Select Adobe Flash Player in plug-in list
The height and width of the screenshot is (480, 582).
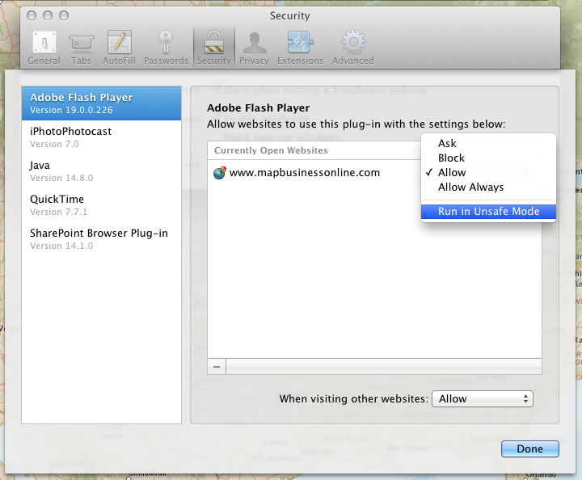(101, 103)
